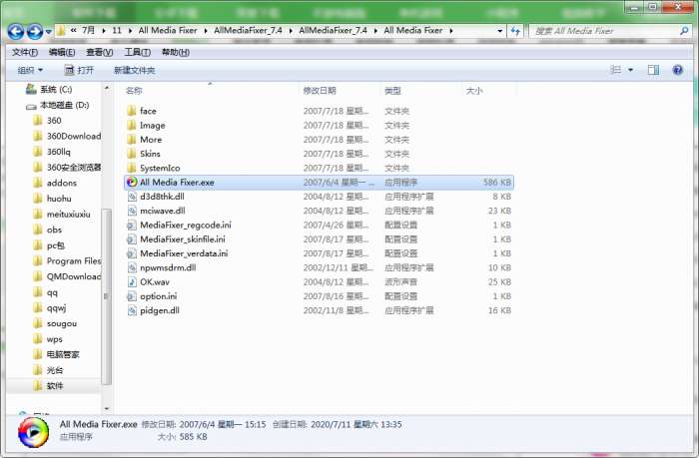Viewport: 699px width, 458px height.
Task: Expand the arrow after the 11 breadcrumb
Action: 130,31
